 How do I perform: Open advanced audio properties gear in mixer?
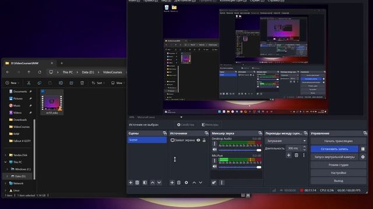214,182
